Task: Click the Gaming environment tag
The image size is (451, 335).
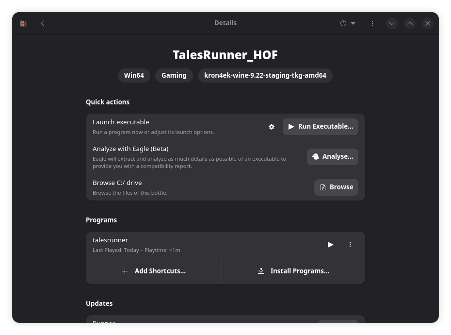Action: click(174, 75)
